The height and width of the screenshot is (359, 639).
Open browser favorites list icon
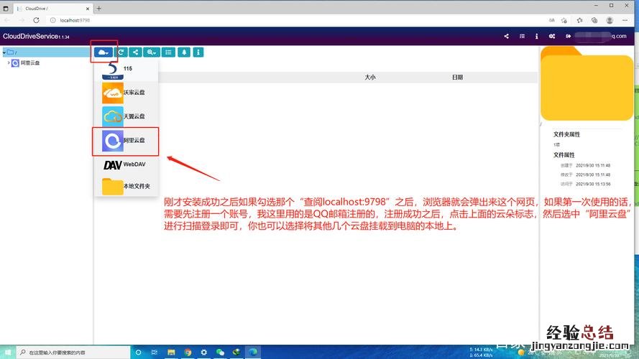579,20
